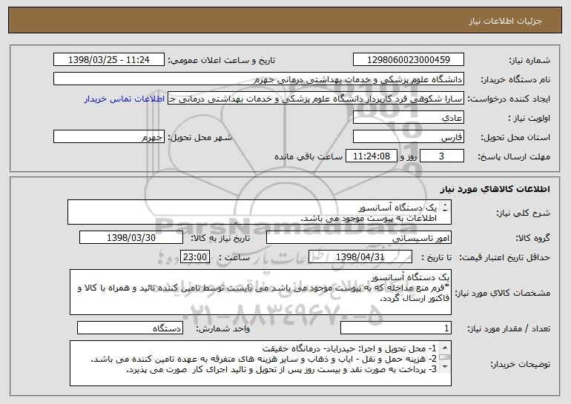Viewport: 571px width, 404px height.
Task: Click the remaining time field 11:24:08
Action: [371, 156]
